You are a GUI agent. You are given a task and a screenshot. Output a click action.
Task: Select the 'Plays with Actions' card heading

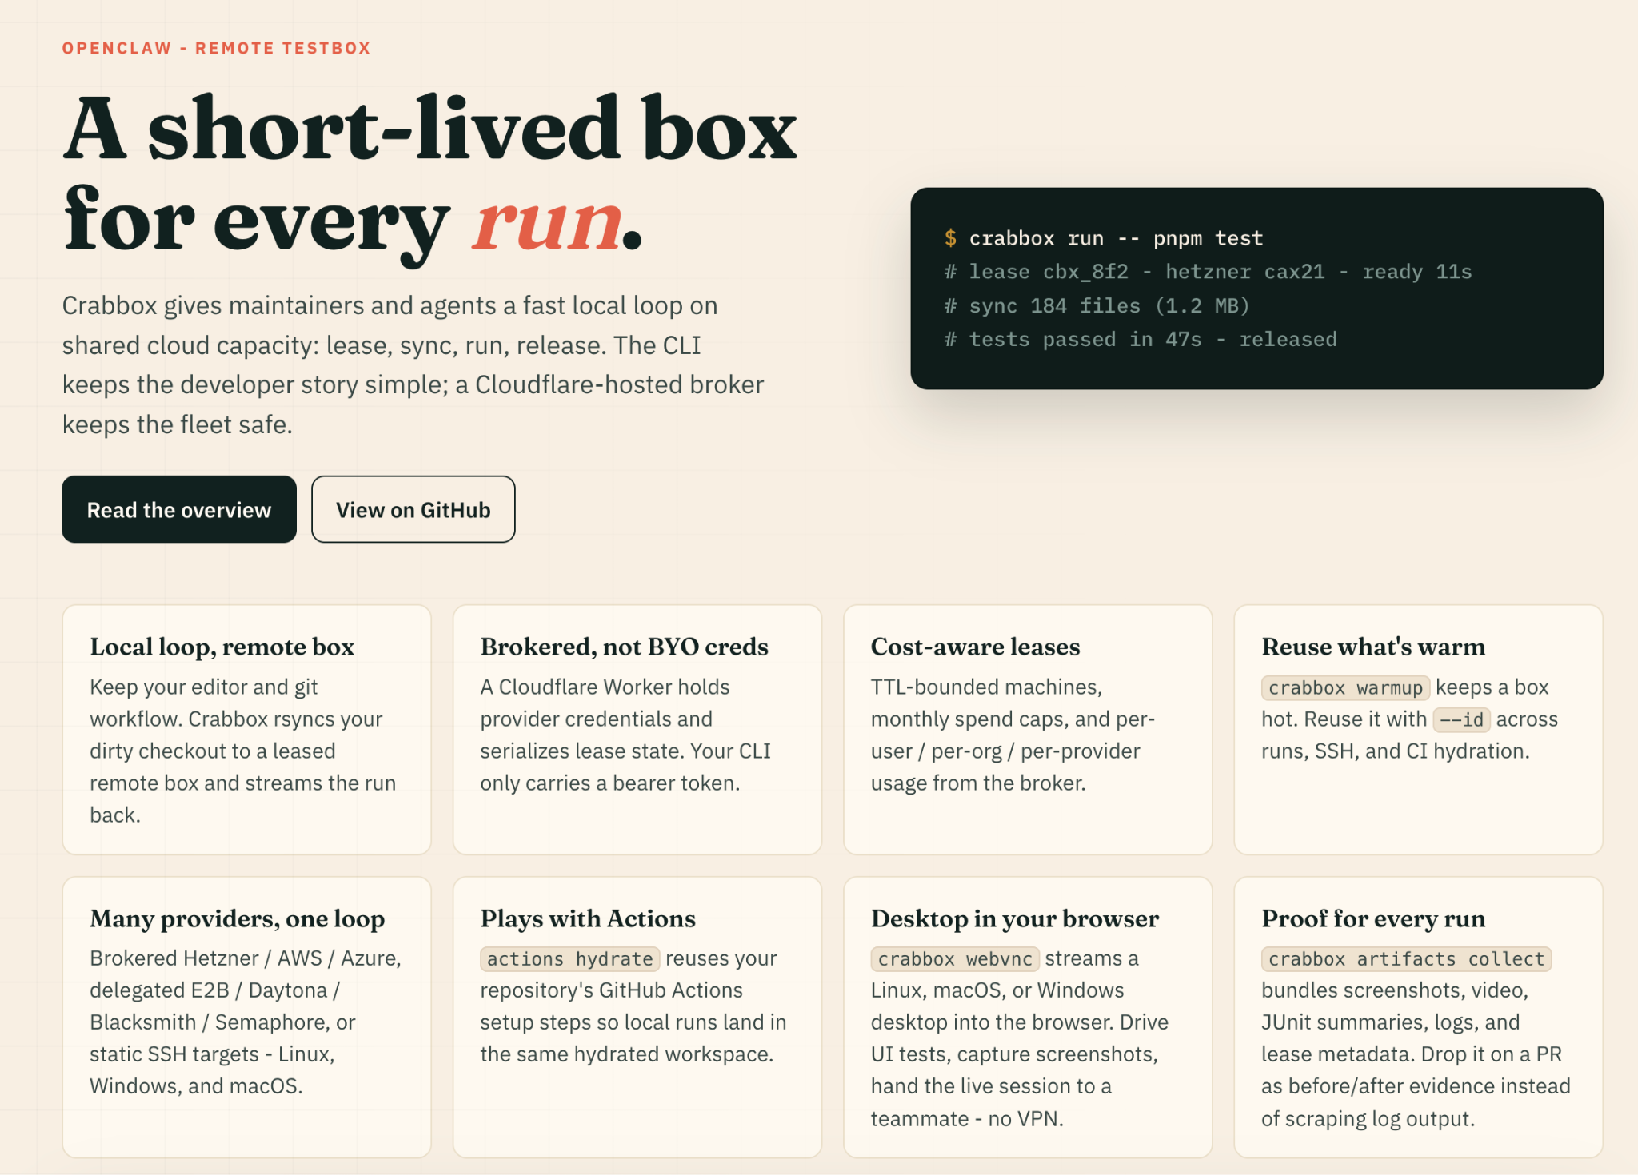click(x=588, y=919)
